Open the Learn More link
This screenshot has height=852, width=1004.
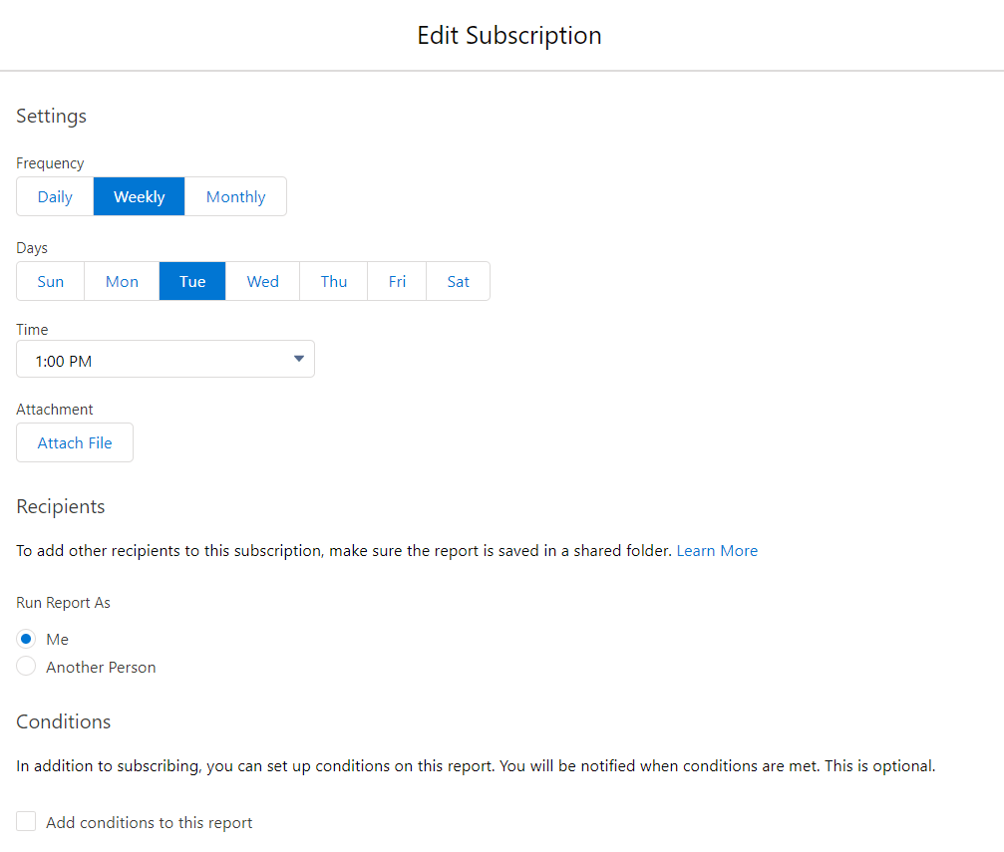(717, 550)
